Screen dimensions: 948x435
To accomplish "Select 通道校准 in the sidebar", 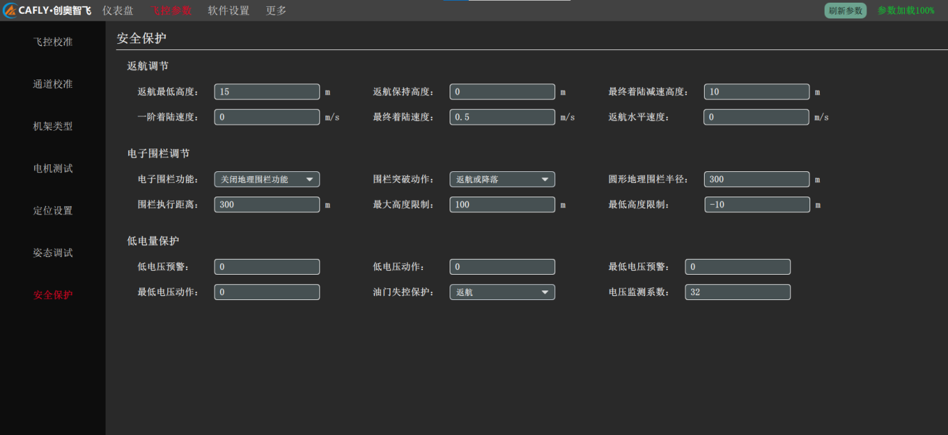I will [x=53, y=84].
